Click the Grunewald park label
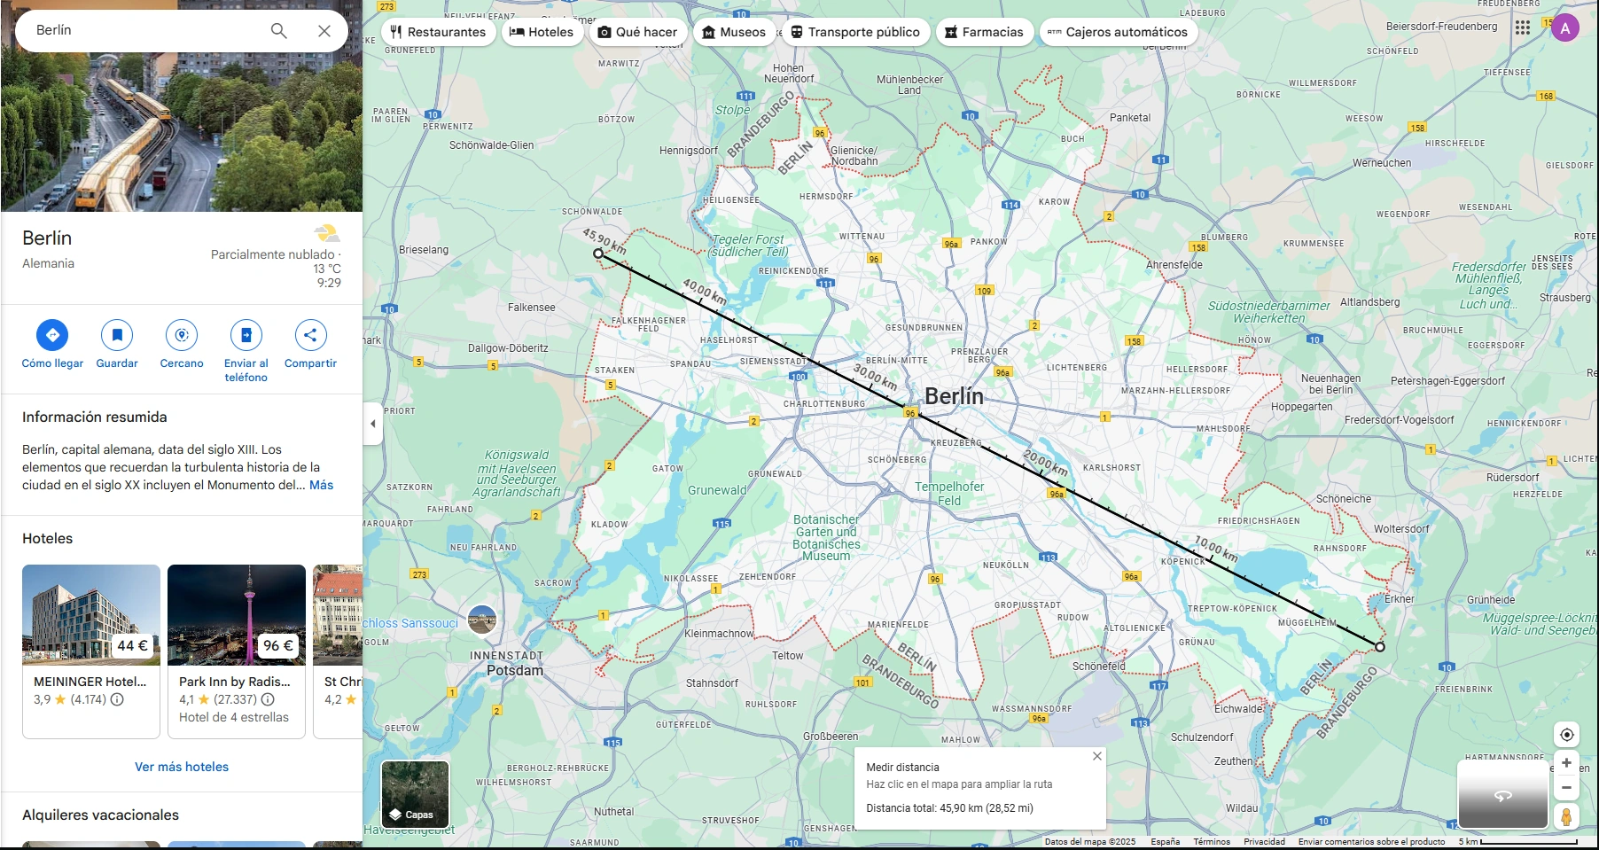Screen dimensions: 1599x850 point(718,490)
